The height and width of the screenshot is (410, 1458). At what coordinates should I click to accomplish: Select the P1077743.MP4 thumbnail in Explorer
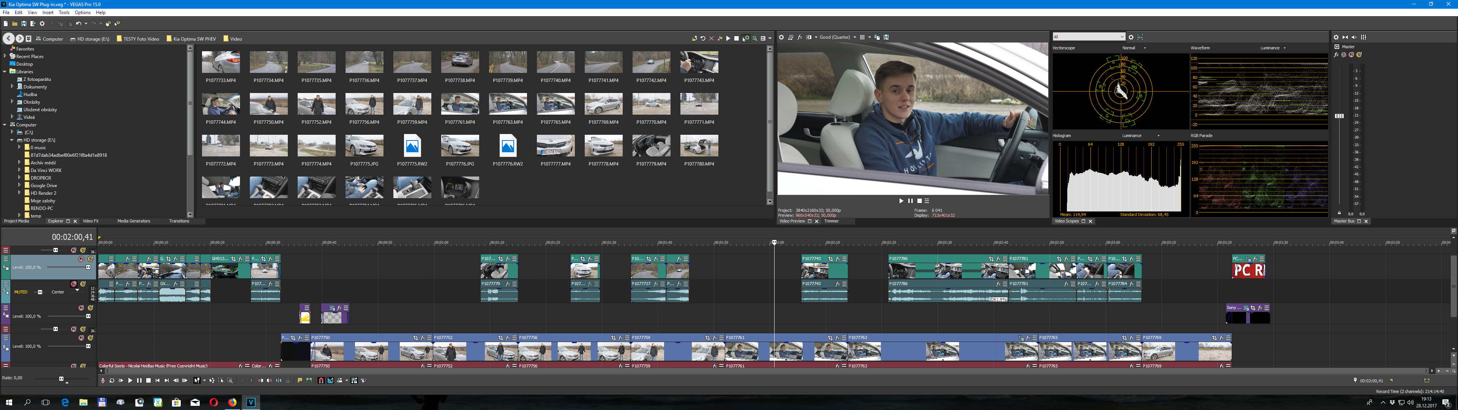point(699,62)
